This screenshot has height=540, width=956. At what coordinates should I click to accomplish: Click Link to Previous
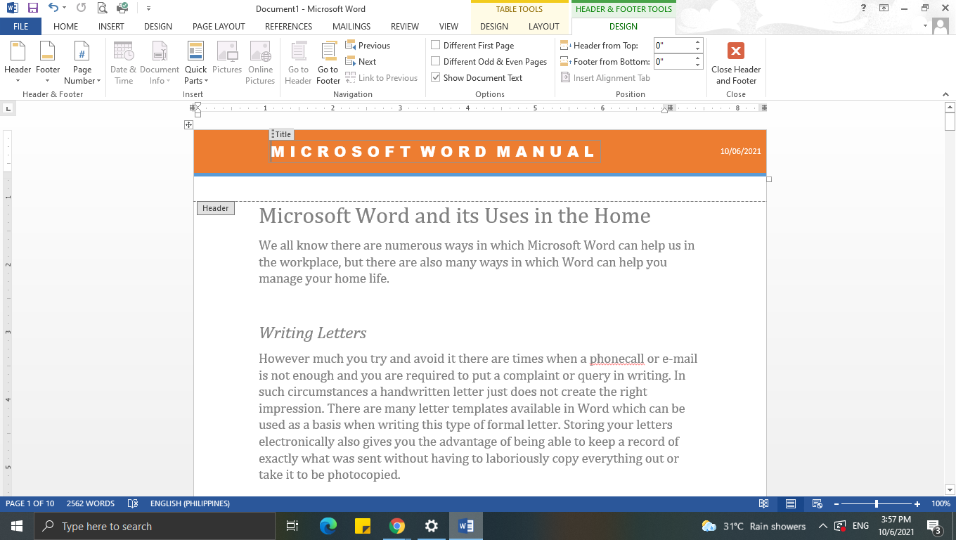(381, 77)
